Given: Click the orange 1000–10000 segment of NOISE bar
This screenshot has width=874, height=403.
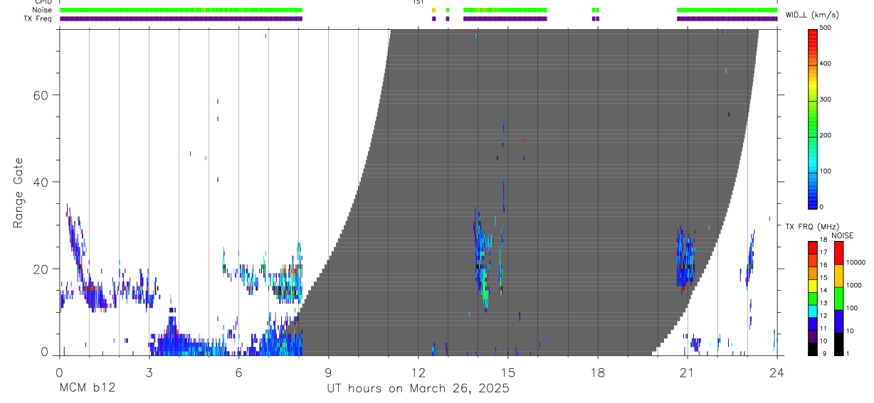Looking at the screenshot, I should [x=839, y=275].
